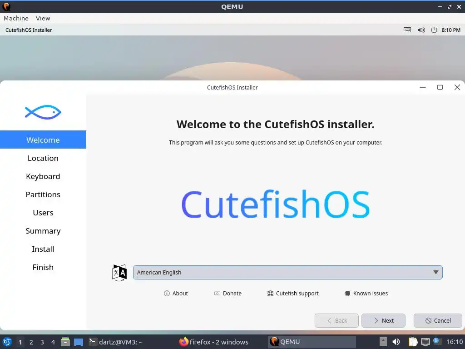Image resolution: width=465 pixels, height=349 pixels.
Task: Go to the Keyboard step
Action: pyautogui.click(x=43, y=176)
